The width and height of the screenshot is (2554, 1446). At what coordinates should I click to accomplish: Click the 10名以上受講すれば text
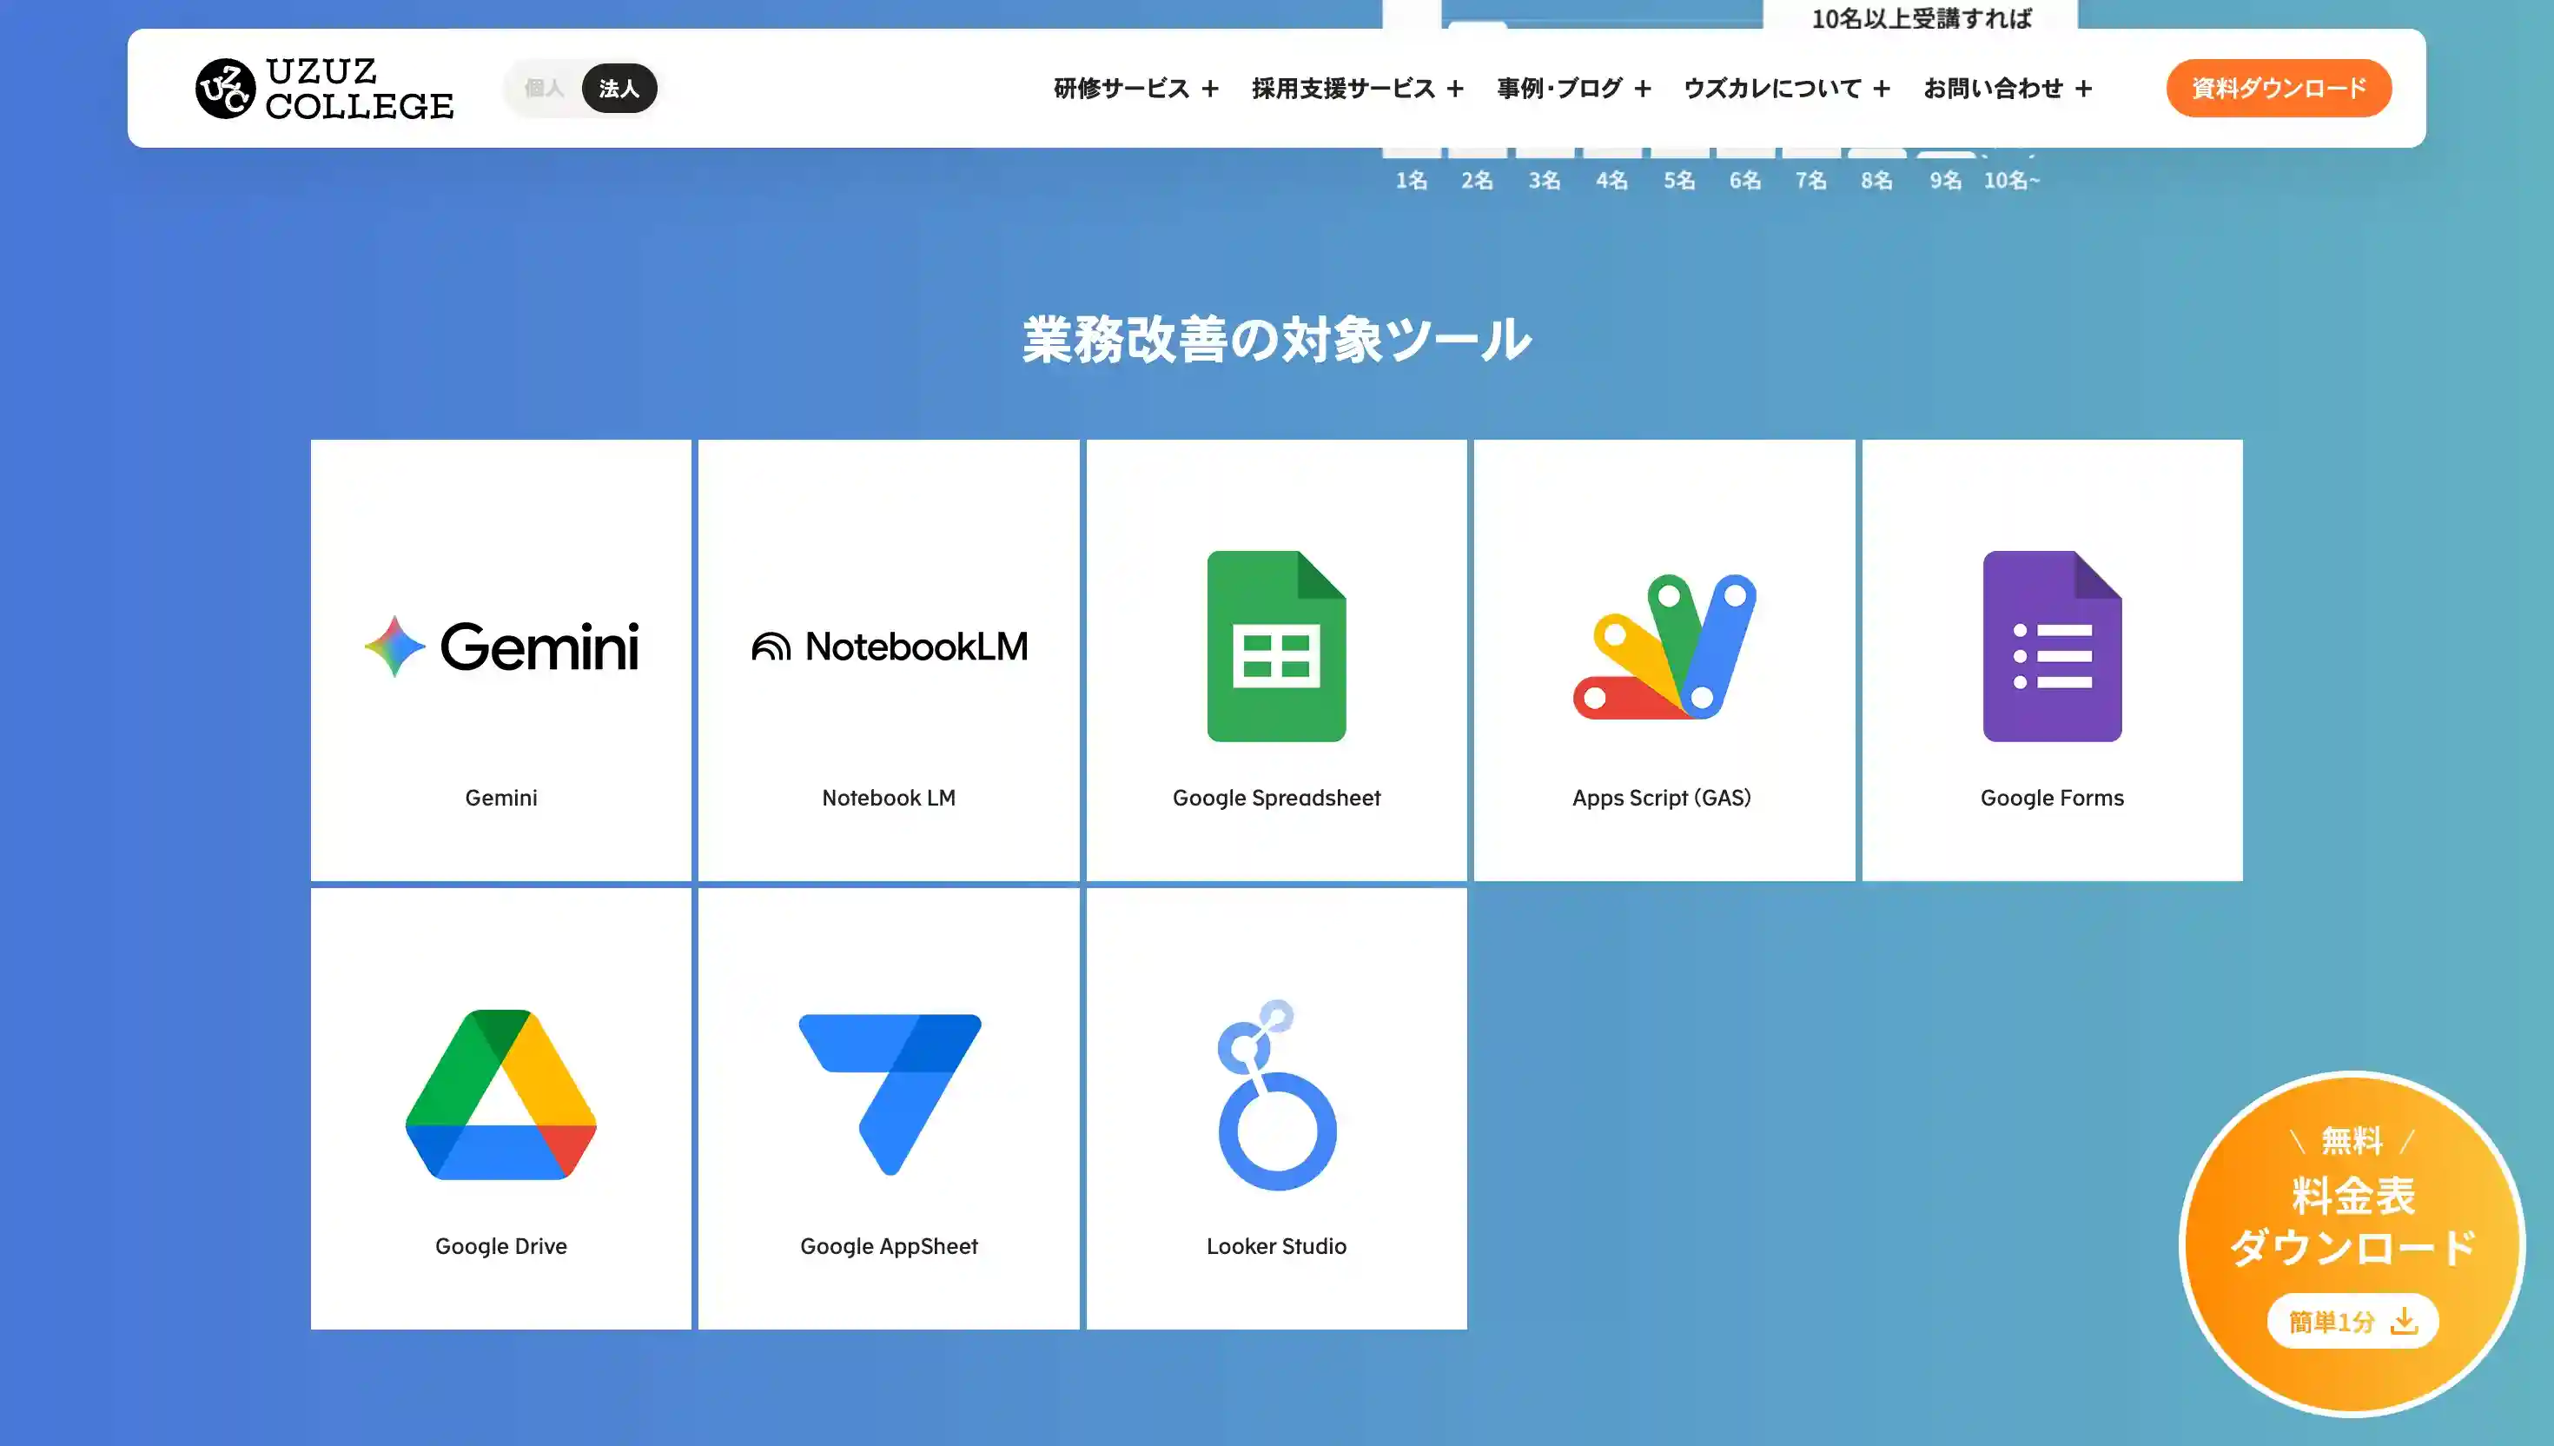[x=1922, y=18]
